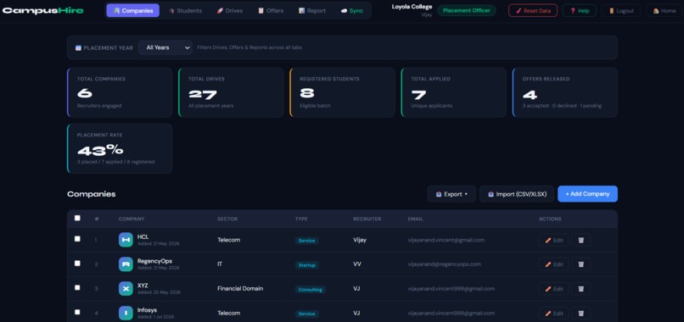The width and height of the screenshot is (684, 322).
Task: Switch to the Students tab
Action: (185, 10)
